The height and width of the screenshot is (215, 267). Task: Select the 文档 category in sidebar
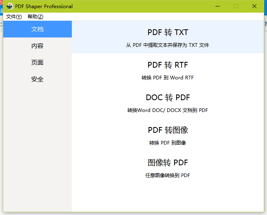[x=37, y=29]
